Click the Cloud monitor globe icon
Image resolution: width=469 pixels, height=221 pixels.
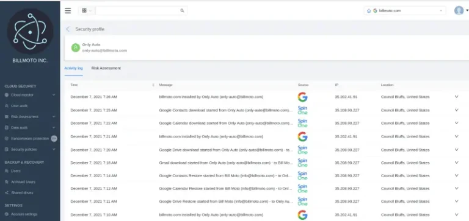tap(7, 95)
